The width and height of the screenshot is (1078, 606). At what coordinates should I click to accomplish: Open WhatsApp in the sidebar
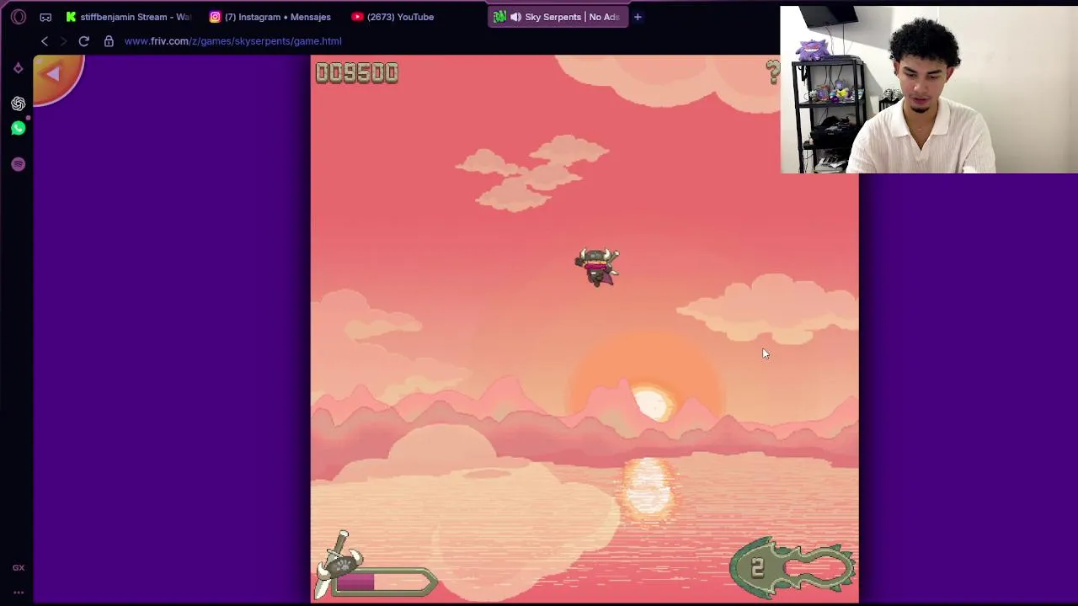(19, 128)
